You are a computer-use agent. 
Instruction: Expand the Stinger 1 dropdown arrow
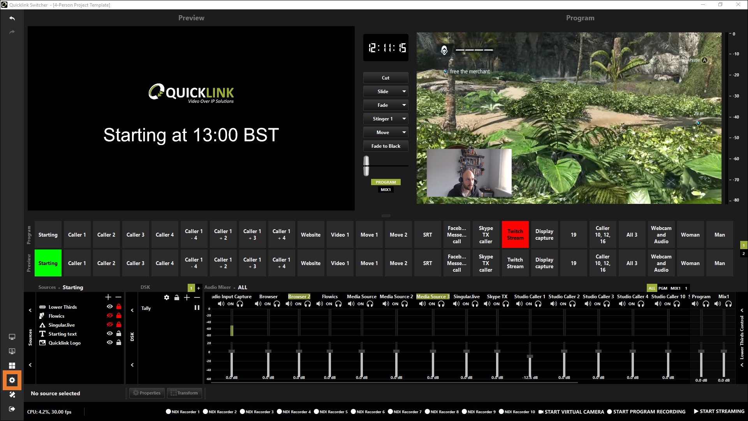(x=404, y=119)
